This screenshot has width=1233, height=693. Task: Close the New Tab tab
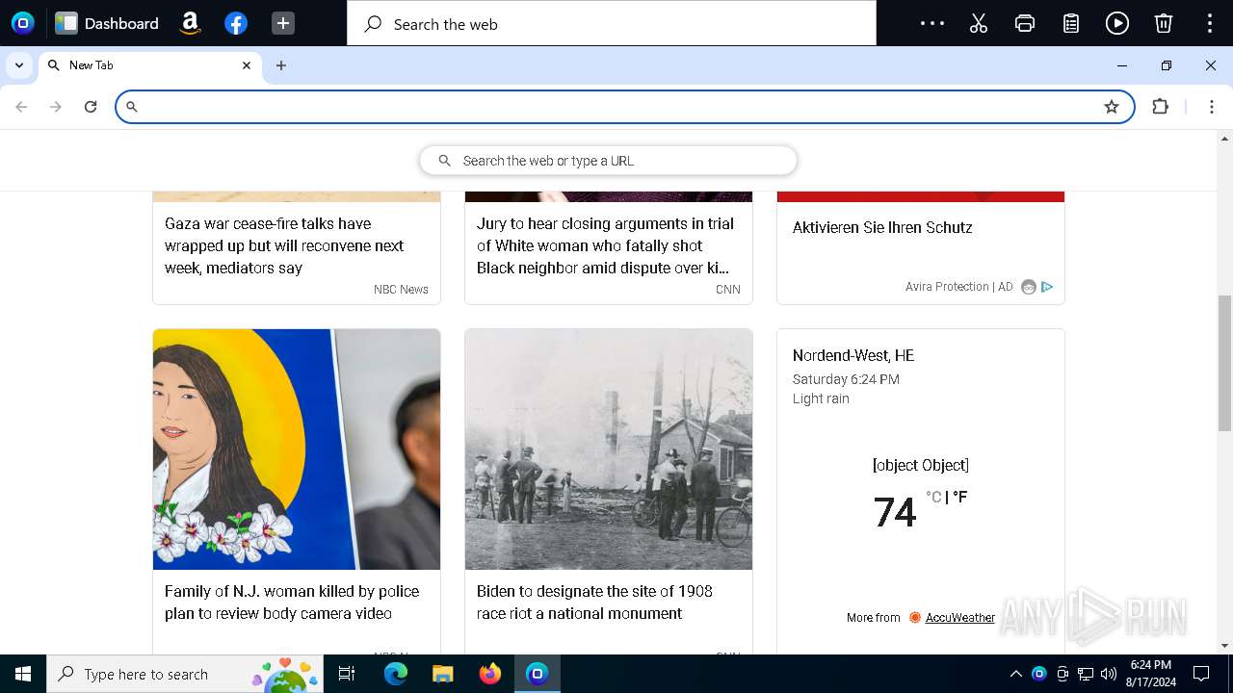click(247, 65)
